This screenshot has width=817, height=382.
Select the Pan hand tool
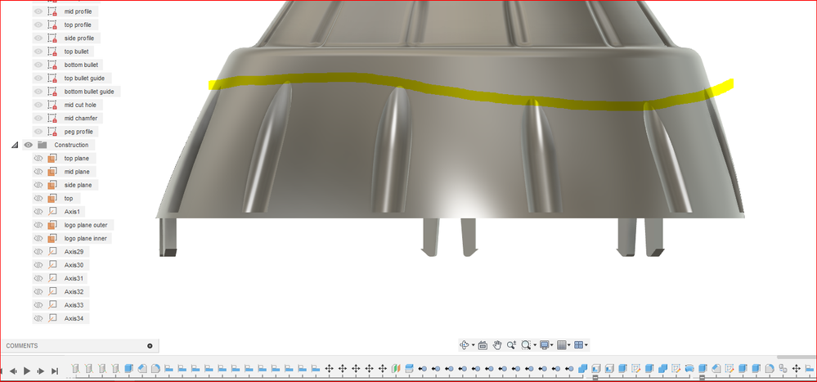click(497, 345)
